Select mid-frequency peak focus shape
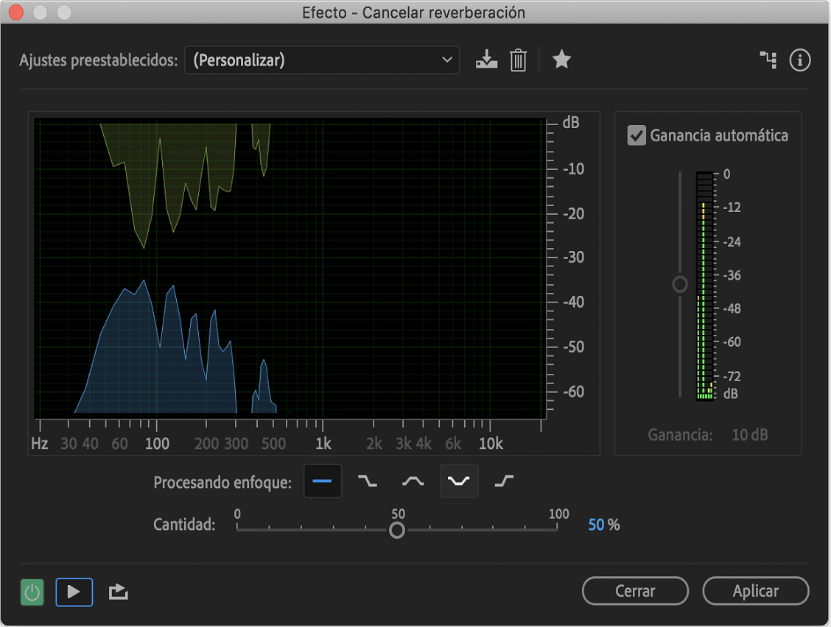 click(413, 481)
